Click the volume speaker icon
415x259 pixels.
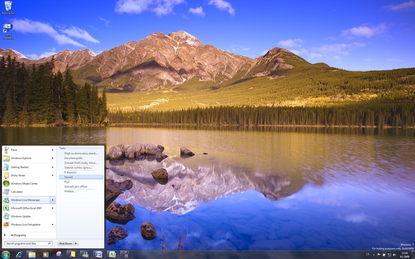tap(394, 255)
